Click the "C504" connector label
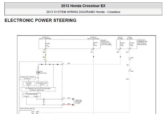Image resolution: width=163 pixels, height=114 pixels. click(x=132, y=58)
